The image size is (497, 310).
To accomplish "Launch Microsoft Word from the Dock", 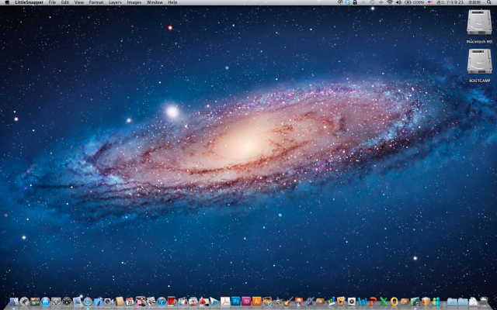I will [363, 301].
